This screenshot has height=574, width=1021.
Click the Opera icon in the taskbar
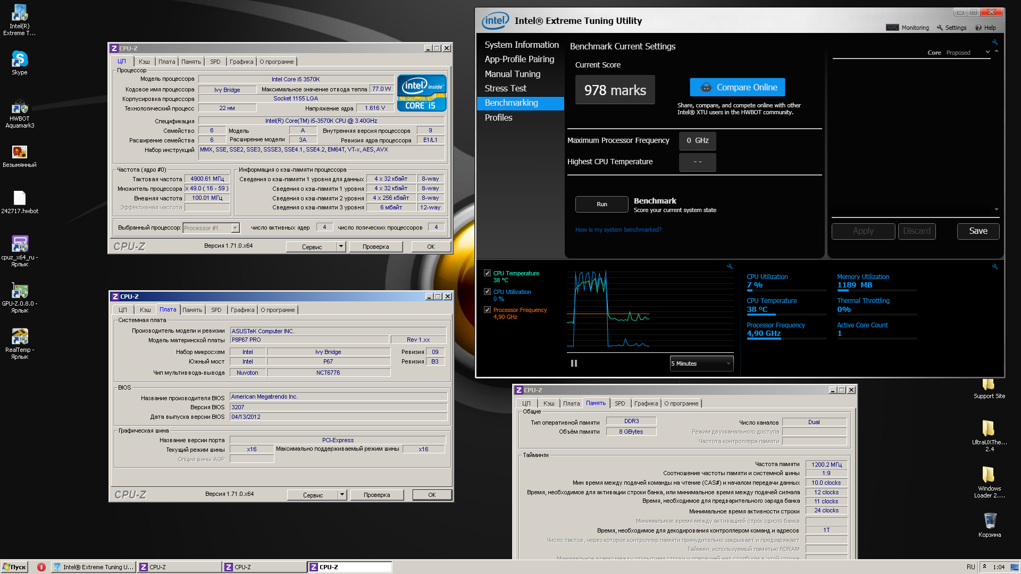[41, 567]
